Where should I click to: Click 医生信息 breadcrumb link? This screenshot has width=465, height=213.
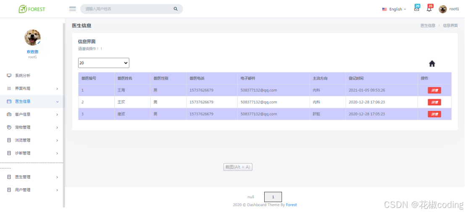pos(428,26)
